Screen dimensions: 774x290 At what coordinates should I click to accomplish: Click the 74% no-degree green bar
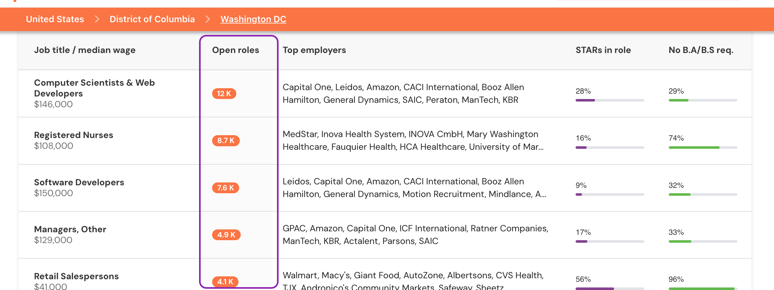point(703,148)
